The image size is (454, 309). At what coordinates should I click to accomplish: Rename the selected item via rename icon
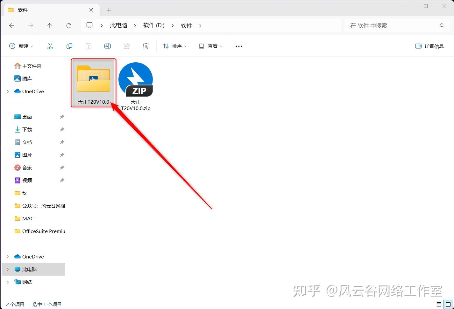(108, 46)
